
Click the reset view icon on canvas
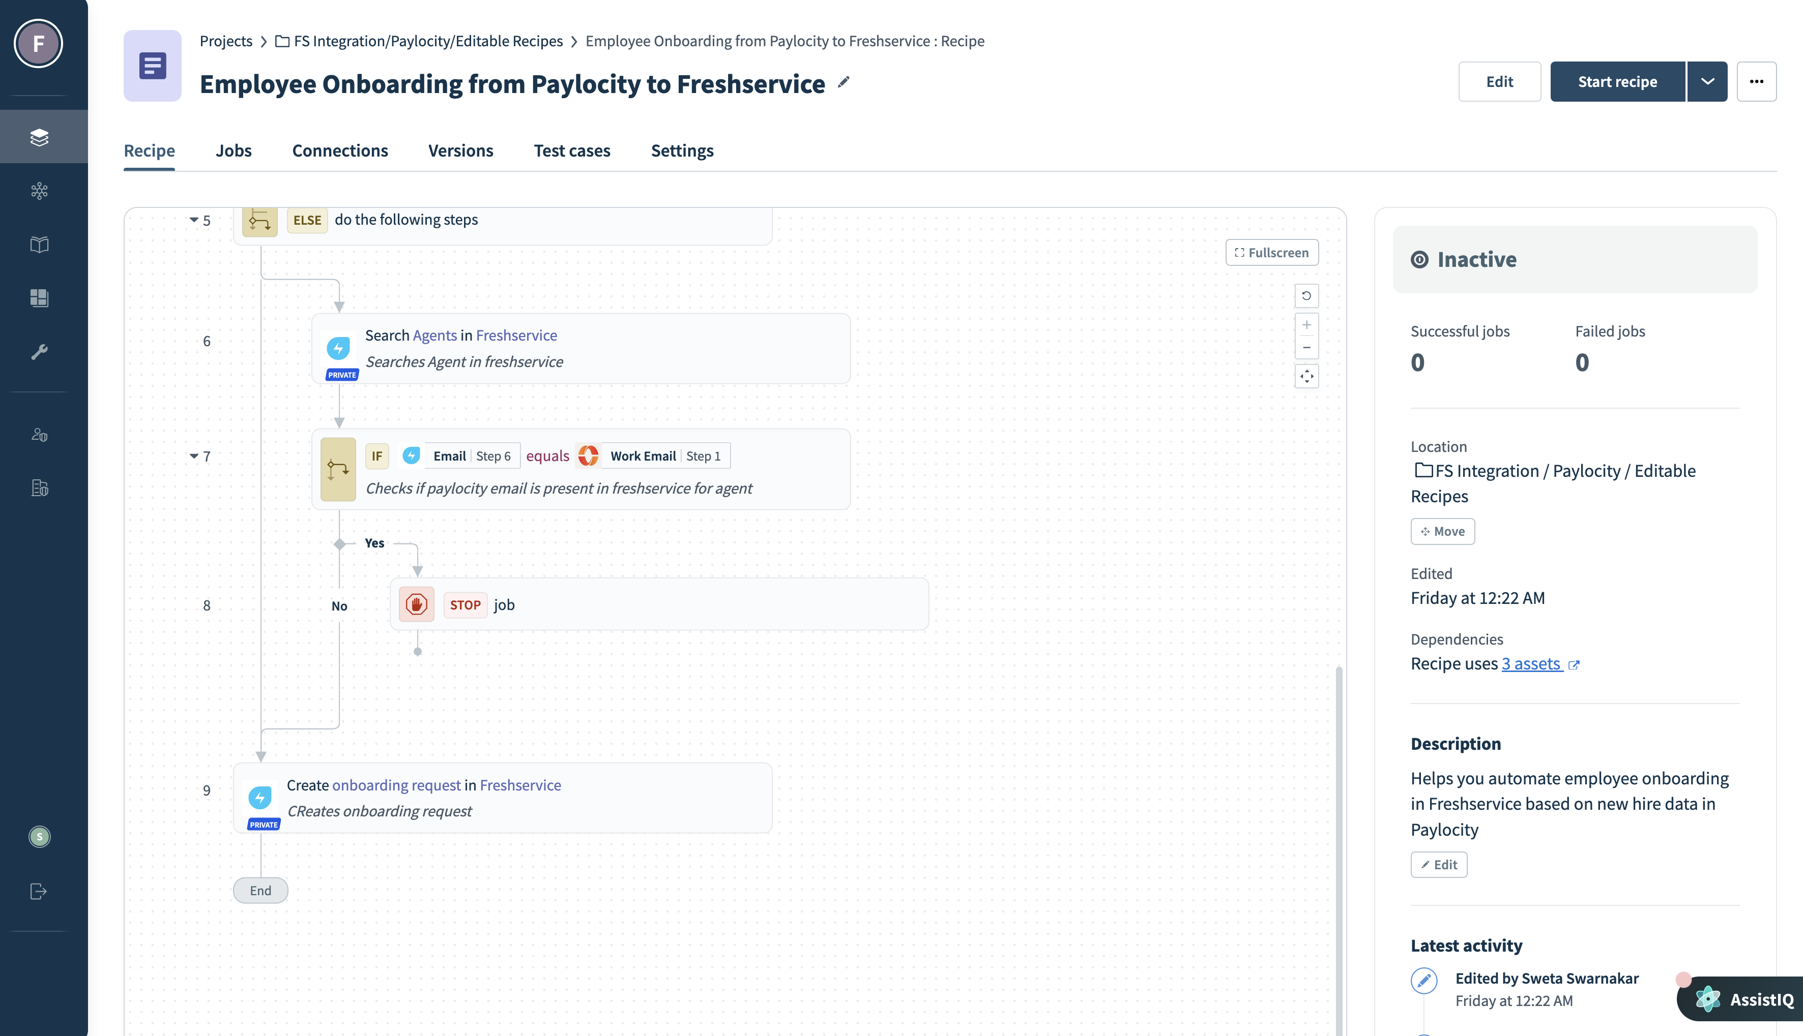pos(1306,295)
